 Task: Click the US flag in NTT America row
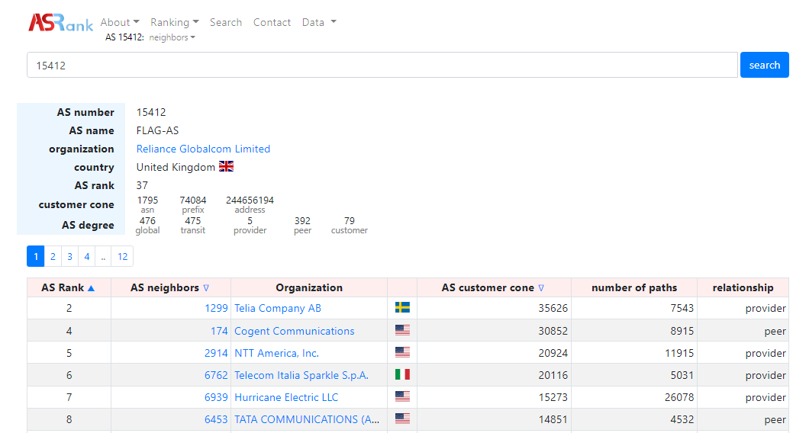pos(402,352)
